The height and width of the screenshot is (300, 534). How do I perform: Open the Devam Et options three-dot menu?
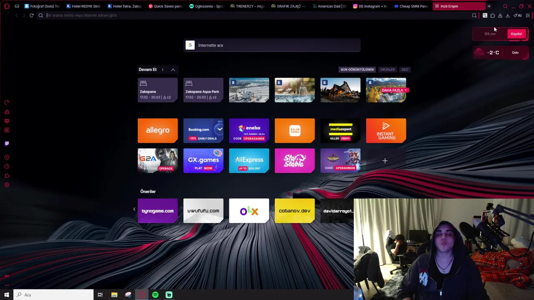163,70
